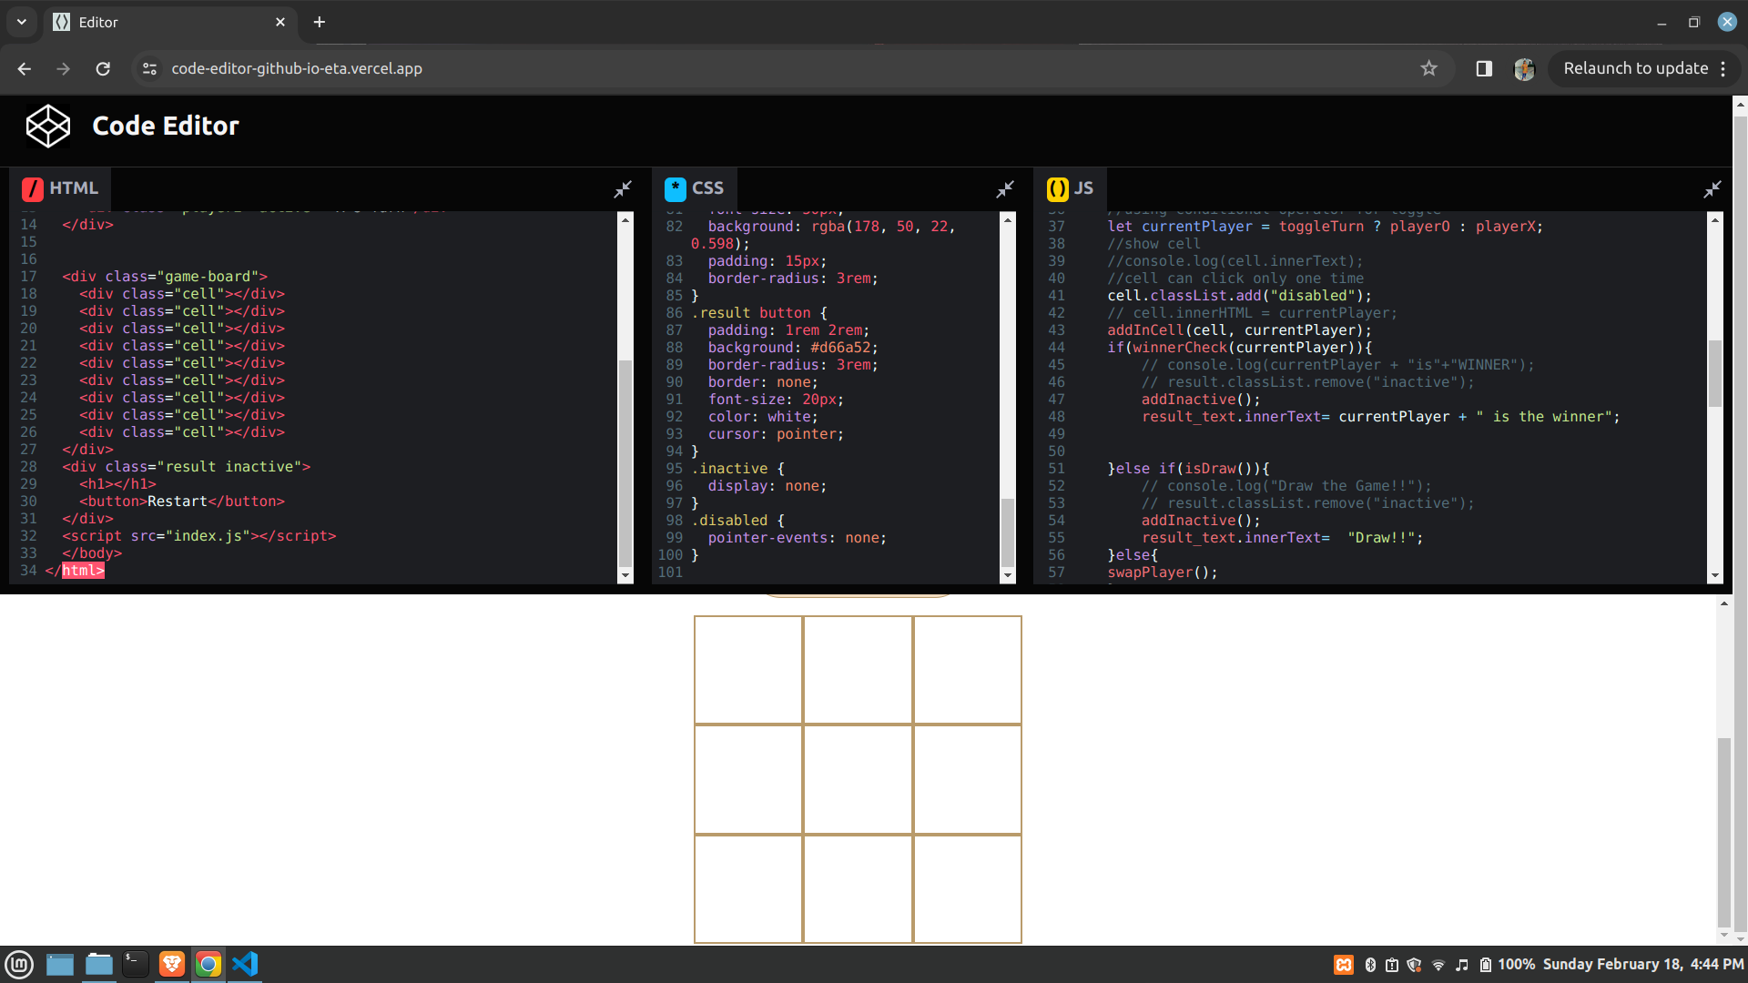Go forward in browser history
This screenshot has width=1748, height=983.
pyautogui.click(x=63, y=68)
